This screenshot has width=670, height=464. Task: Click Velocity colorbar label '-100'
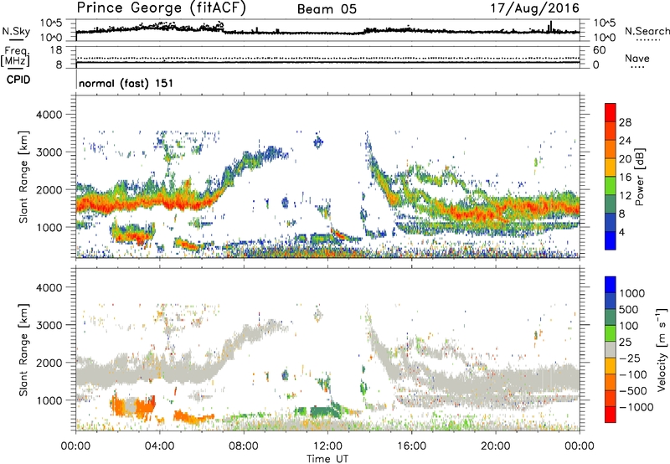click(632, 374)
